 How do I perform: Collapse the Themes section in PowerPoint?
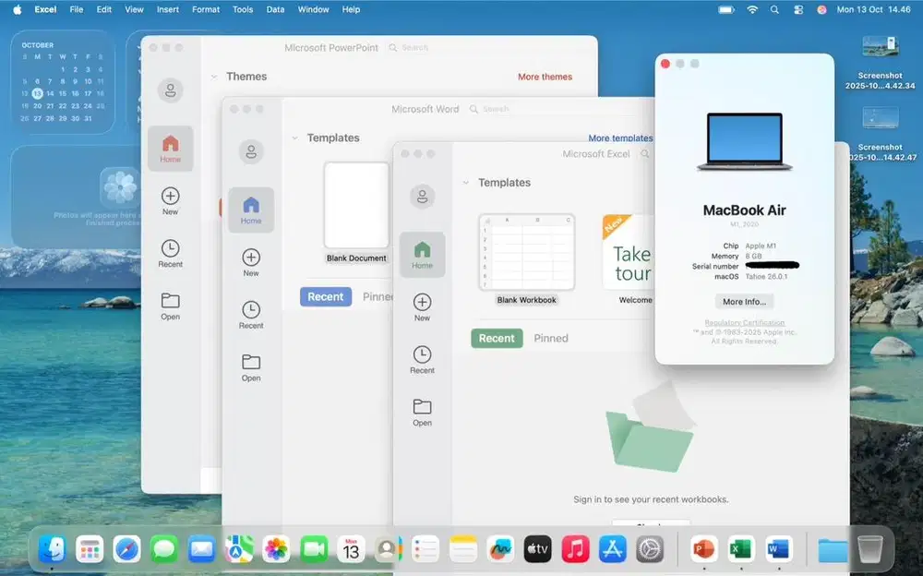coord(214,77)
